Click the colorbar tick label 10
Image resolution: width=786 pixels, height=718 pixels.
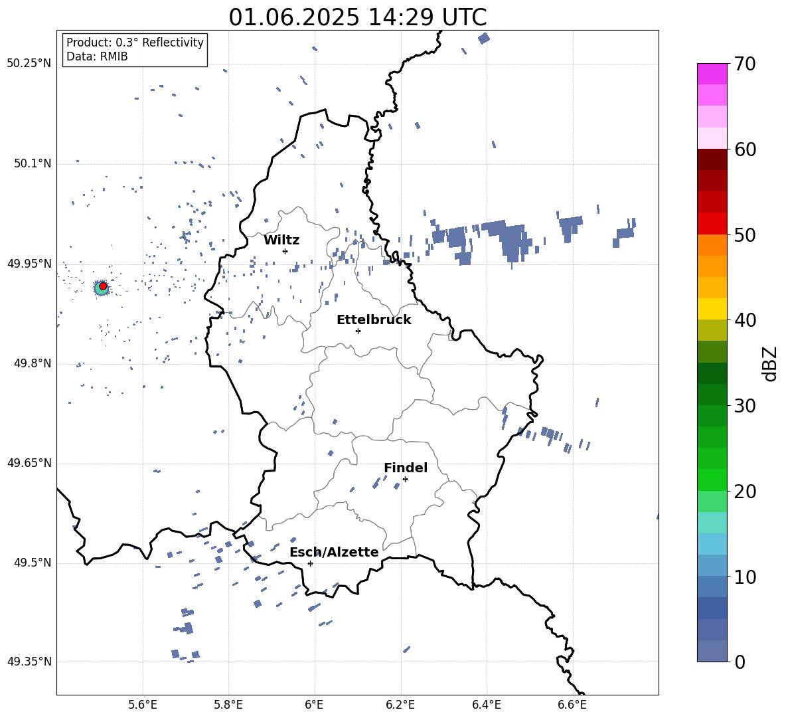tap(745, 577)
